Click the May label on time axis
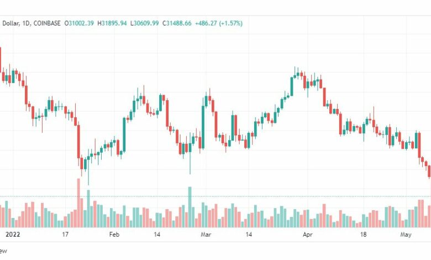The image size is (431, 260). (406, 235)
